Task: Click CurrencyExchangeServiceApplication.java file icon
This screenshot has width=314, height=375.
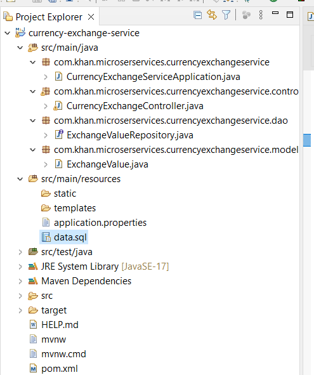Action: [58, 77]
